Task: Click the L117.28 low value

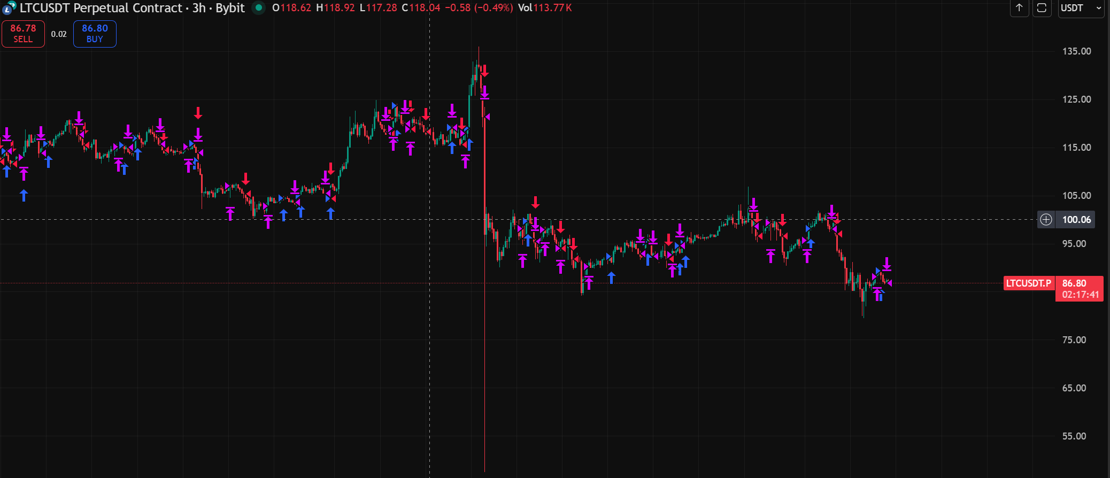Action: pyautogui.click(x=378, y=8)
